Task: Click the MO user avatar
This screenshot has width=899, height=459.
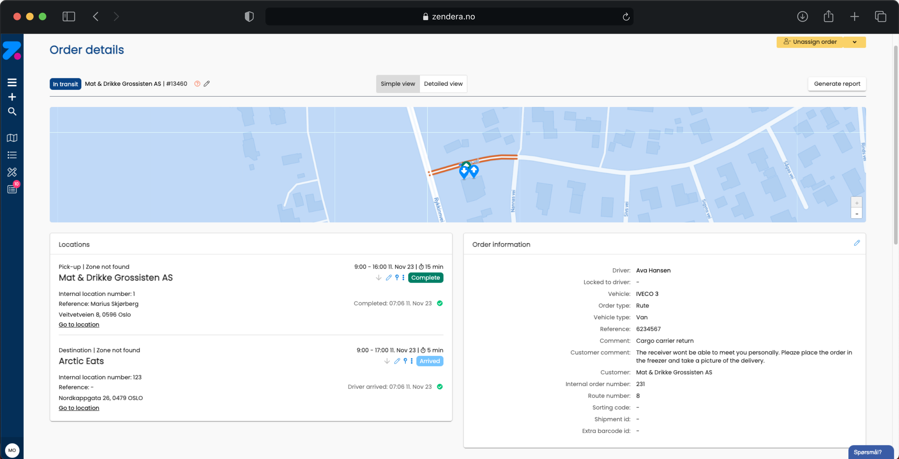Action: [x=12, y=450]
